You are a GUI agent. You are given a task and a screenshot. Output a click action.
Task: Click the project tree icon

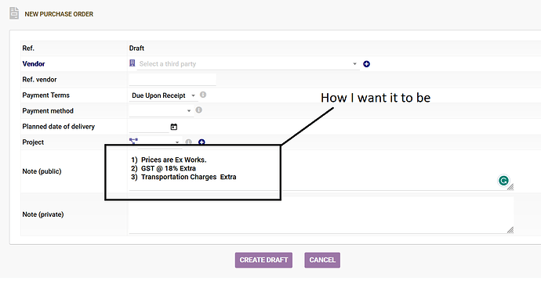point(133,141)
